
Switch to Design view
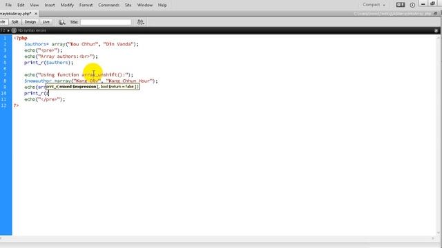pos(30,22)
